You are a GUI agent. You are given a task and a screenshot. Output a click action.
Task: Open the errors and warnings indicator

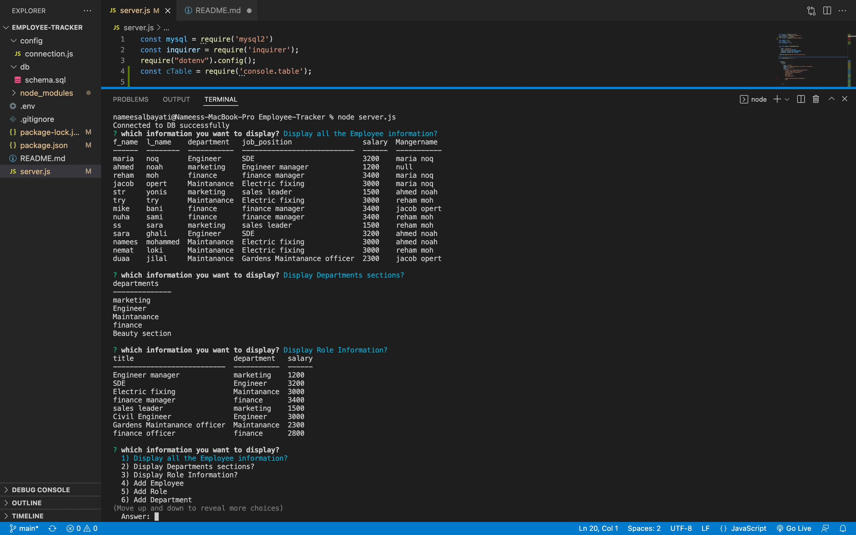point(81,528)
